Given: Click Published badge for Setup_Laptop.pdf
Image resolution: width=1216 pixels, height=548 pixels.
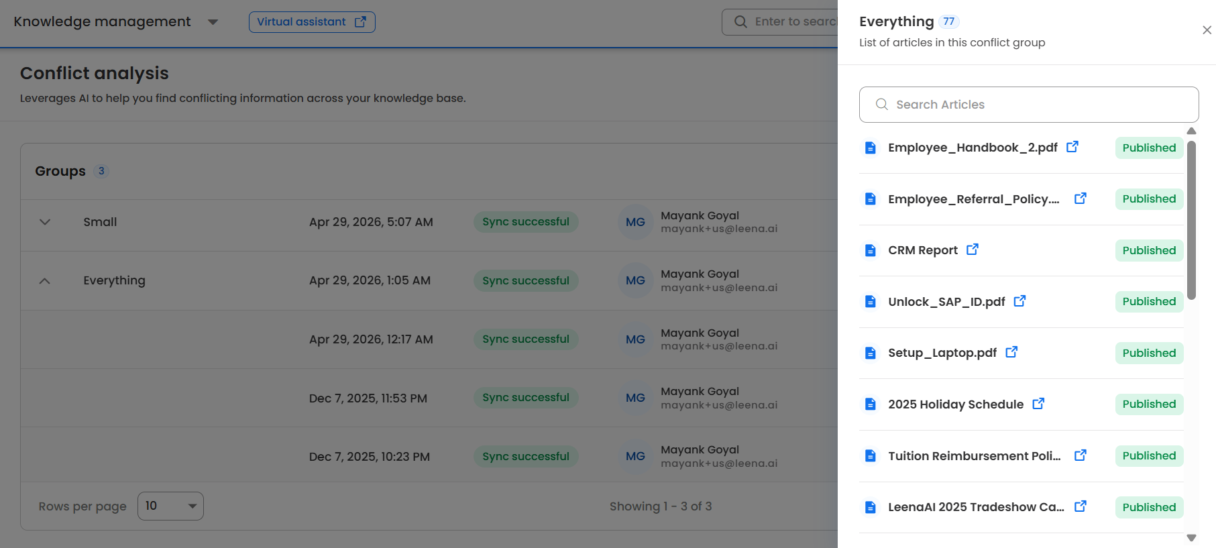Looking at the screenshot, I should (x=1149, y=353).
